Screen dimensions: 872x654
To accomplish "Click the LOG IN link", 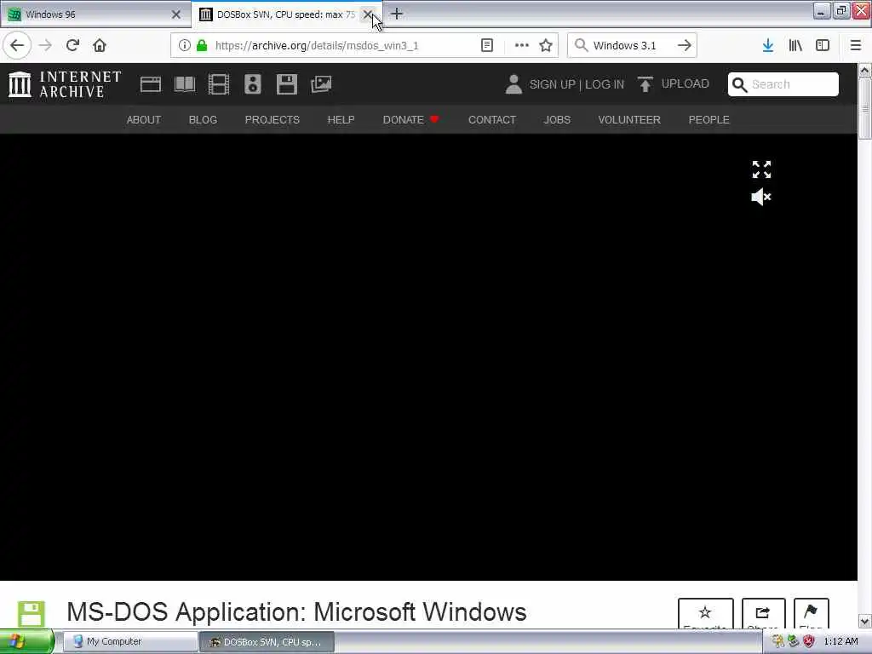I will pos(605,84).
